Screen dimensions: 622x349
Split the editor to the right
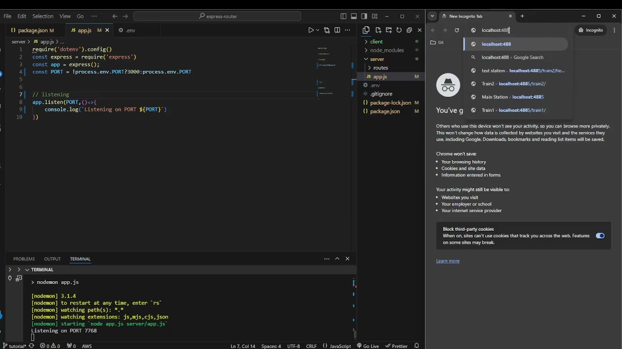337,30
